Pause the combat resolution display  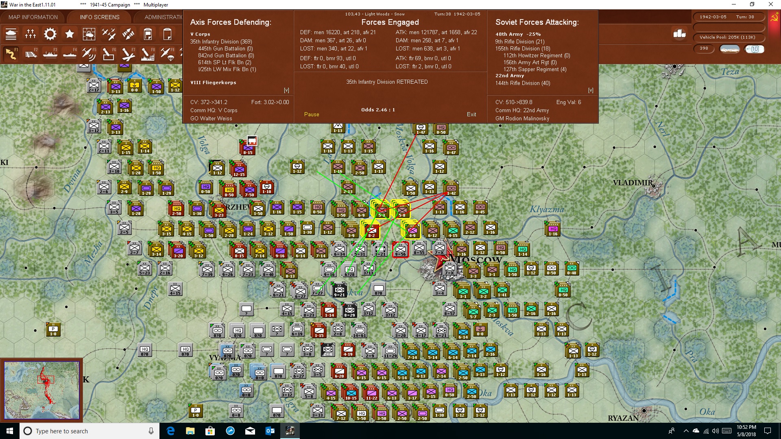[x=312, y=115]
